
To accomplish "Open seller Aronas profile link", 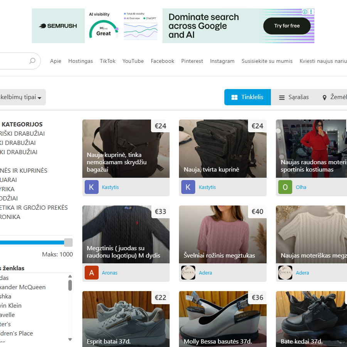I will [x=109, y=273].
